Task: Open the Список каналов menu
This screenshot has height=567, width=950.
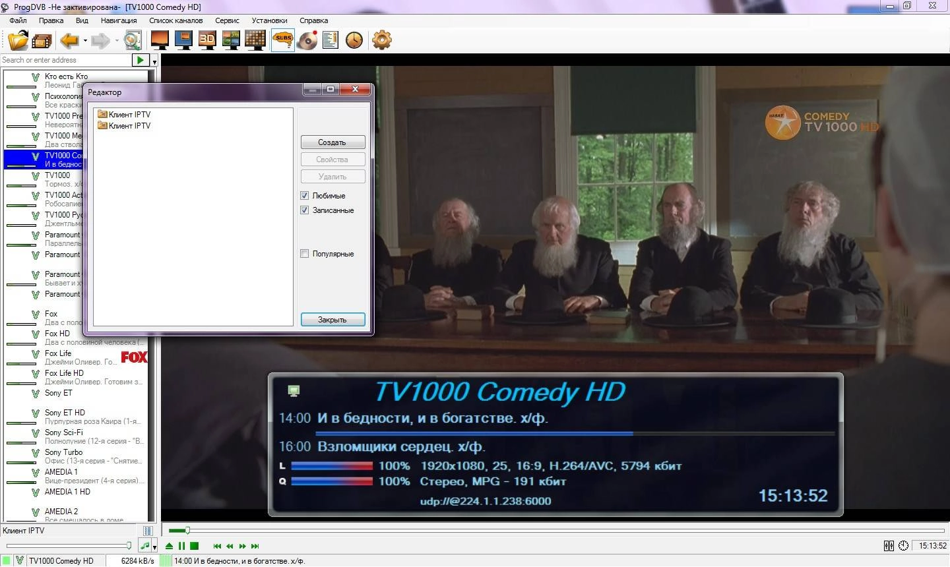Action: (176, 20)
